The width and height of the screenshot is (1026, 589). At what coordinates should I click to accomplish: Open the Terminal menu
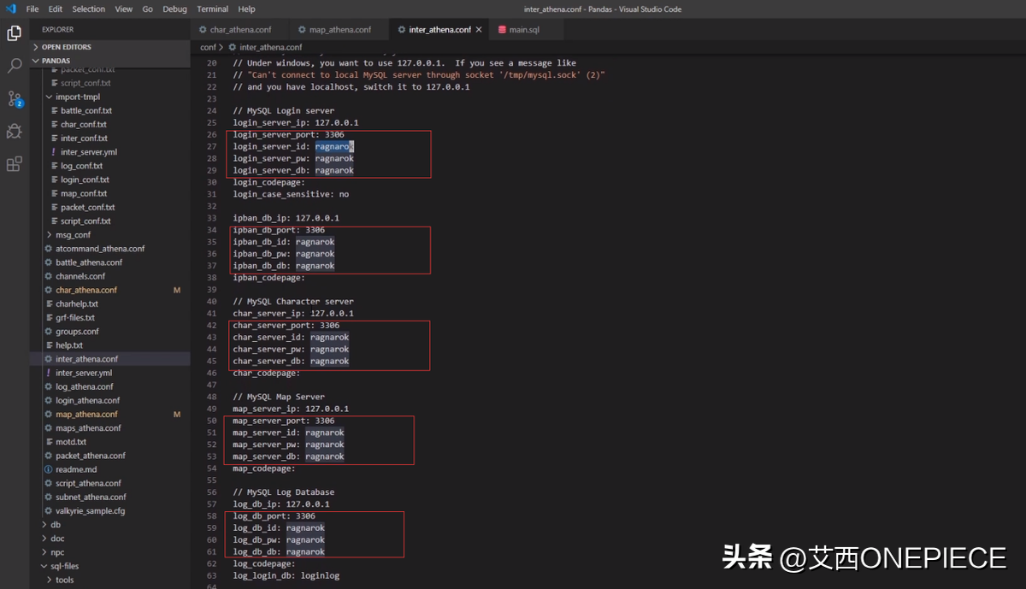point(212,9)
